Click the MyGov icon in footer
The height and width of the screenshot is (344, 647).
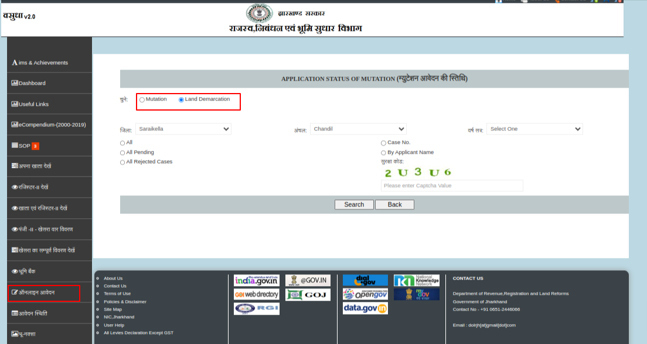pyautogui.click(x=416, y=294)
